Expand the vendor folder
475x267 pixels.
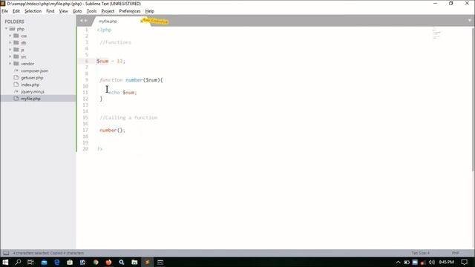click(10, 64)
